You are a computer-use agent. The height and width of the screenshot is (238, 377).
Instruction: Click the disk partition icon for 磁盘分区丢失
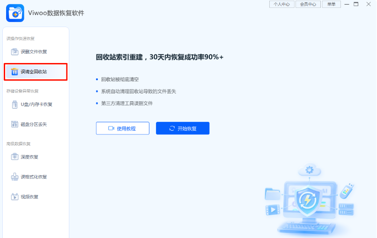click(15, 124)
